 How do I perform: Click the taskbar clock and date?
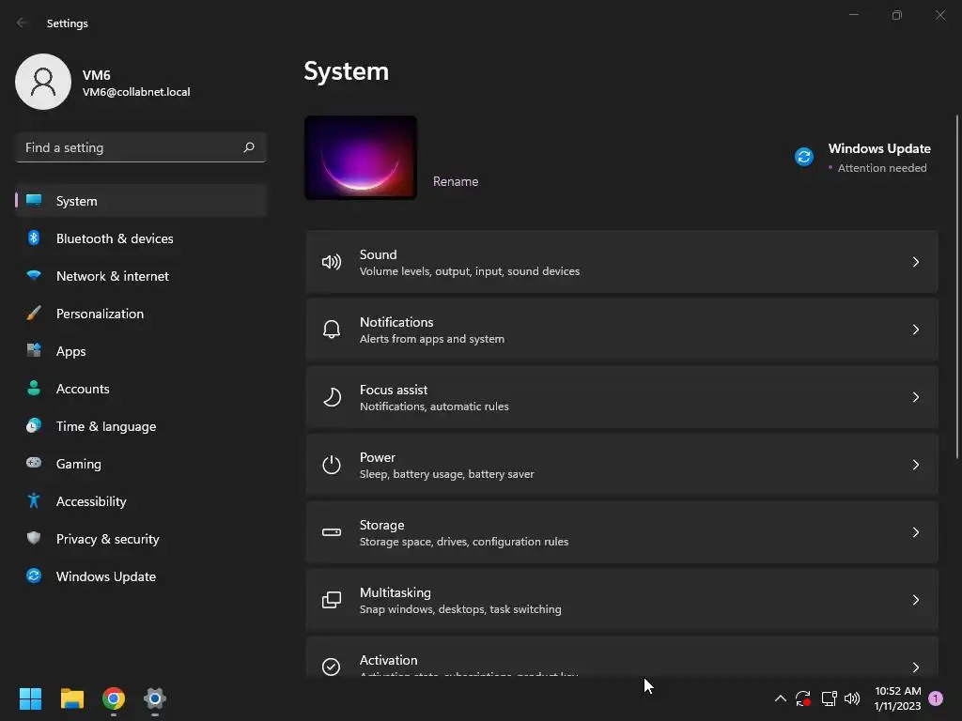pos(897,698)
